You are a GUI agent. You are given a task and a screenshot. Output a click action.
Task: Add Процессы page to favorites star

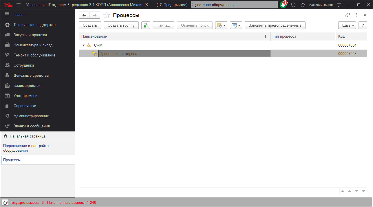[107, 15]
